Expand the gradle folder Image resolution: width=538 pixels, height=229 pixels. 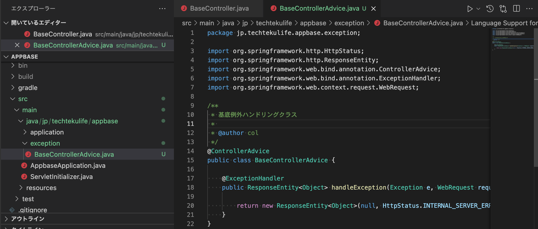87,88
